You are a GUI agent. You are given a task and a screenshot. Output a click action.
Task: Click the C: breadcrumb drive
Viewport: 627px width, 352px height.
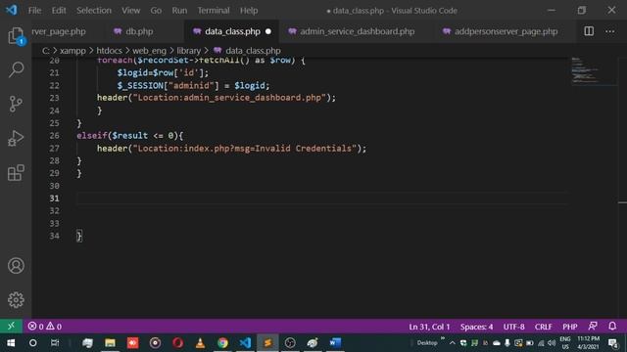(x=46, y=51)
